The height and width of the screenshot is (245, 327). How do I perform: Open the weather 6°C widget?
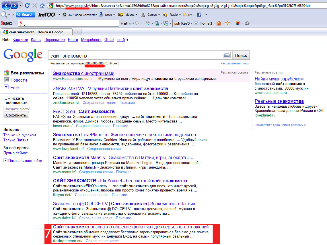point(188,15)
